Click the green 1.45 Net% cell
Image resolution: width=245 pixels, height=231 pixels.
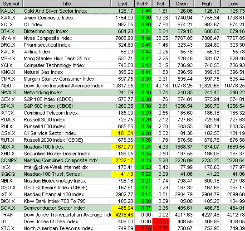pos(143,11)
